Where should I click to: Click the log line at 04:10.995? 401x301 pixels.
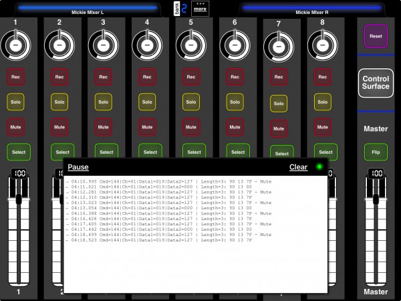[168, 181]
